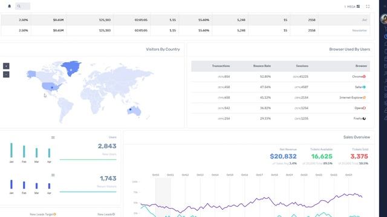The width and height of the screenshot is (387, 217).
Task: Click the Sales Overview heading
Action: coord(357,137)
